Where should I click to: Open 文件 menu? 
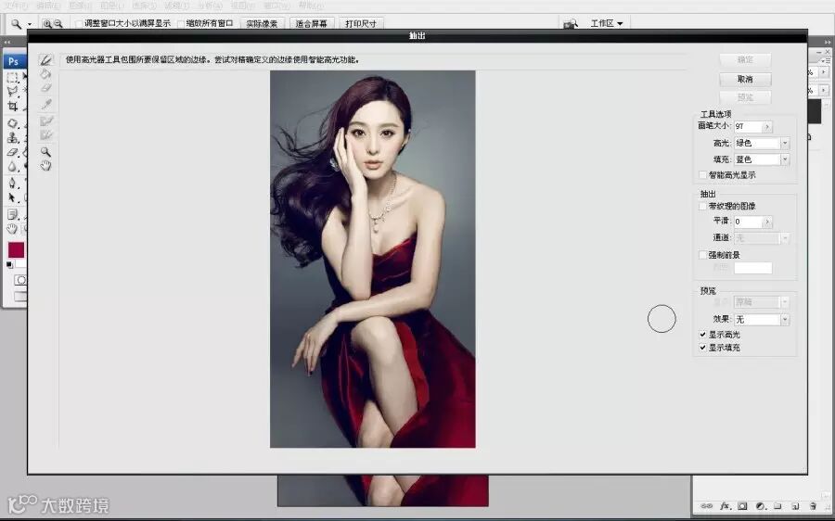tap(16, 6)
